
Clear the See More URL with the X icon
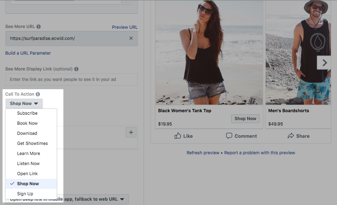pos(131,38)
